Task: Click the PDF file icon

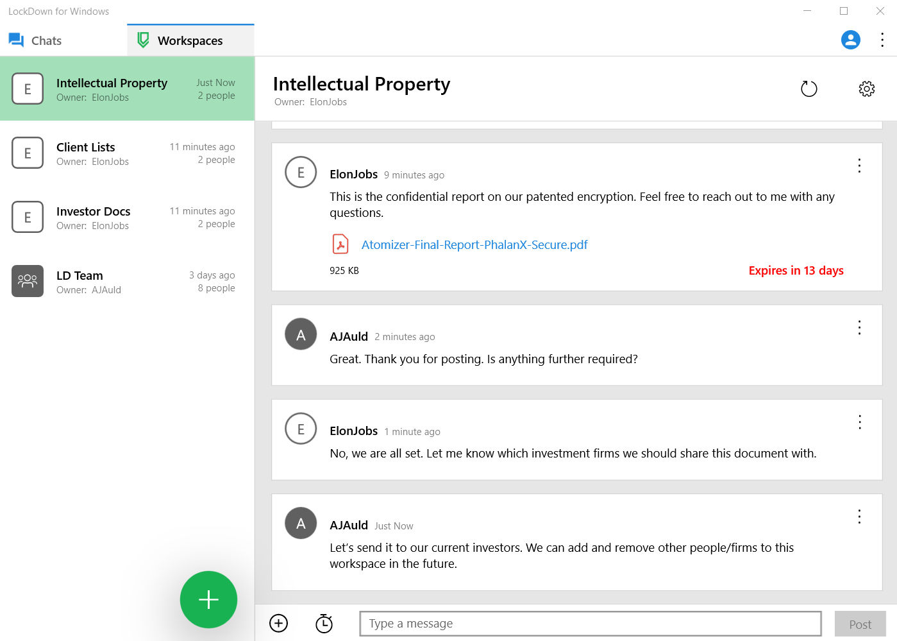Action: point(340,244)
